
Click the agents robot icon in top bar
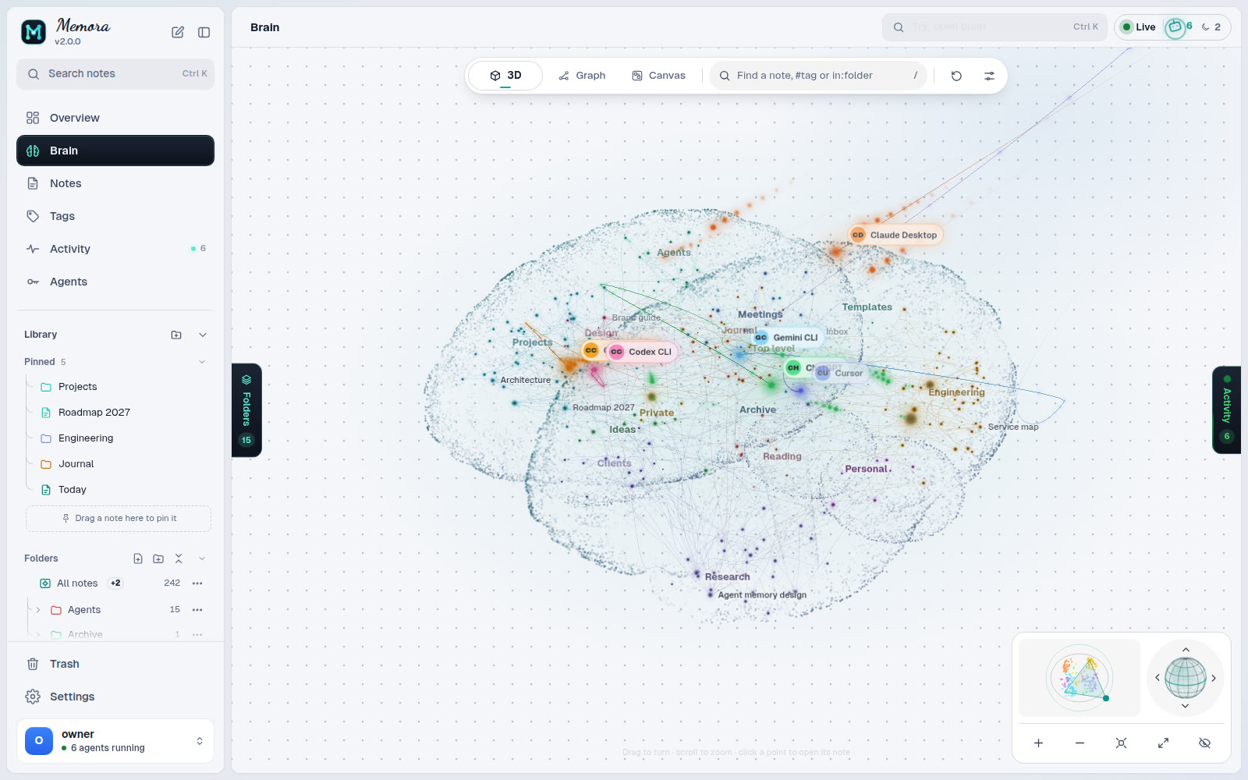(1175, 27)
